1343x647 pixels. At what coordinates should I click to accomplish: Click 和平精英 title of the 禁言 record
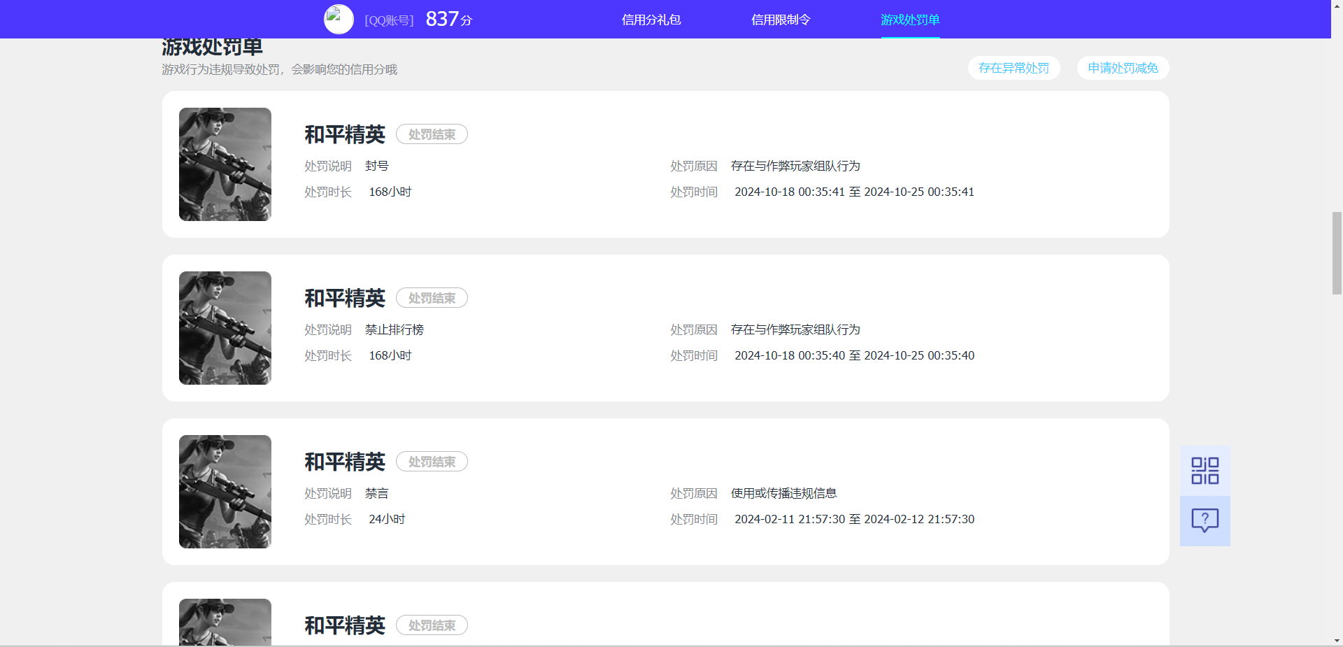point(345,462)
